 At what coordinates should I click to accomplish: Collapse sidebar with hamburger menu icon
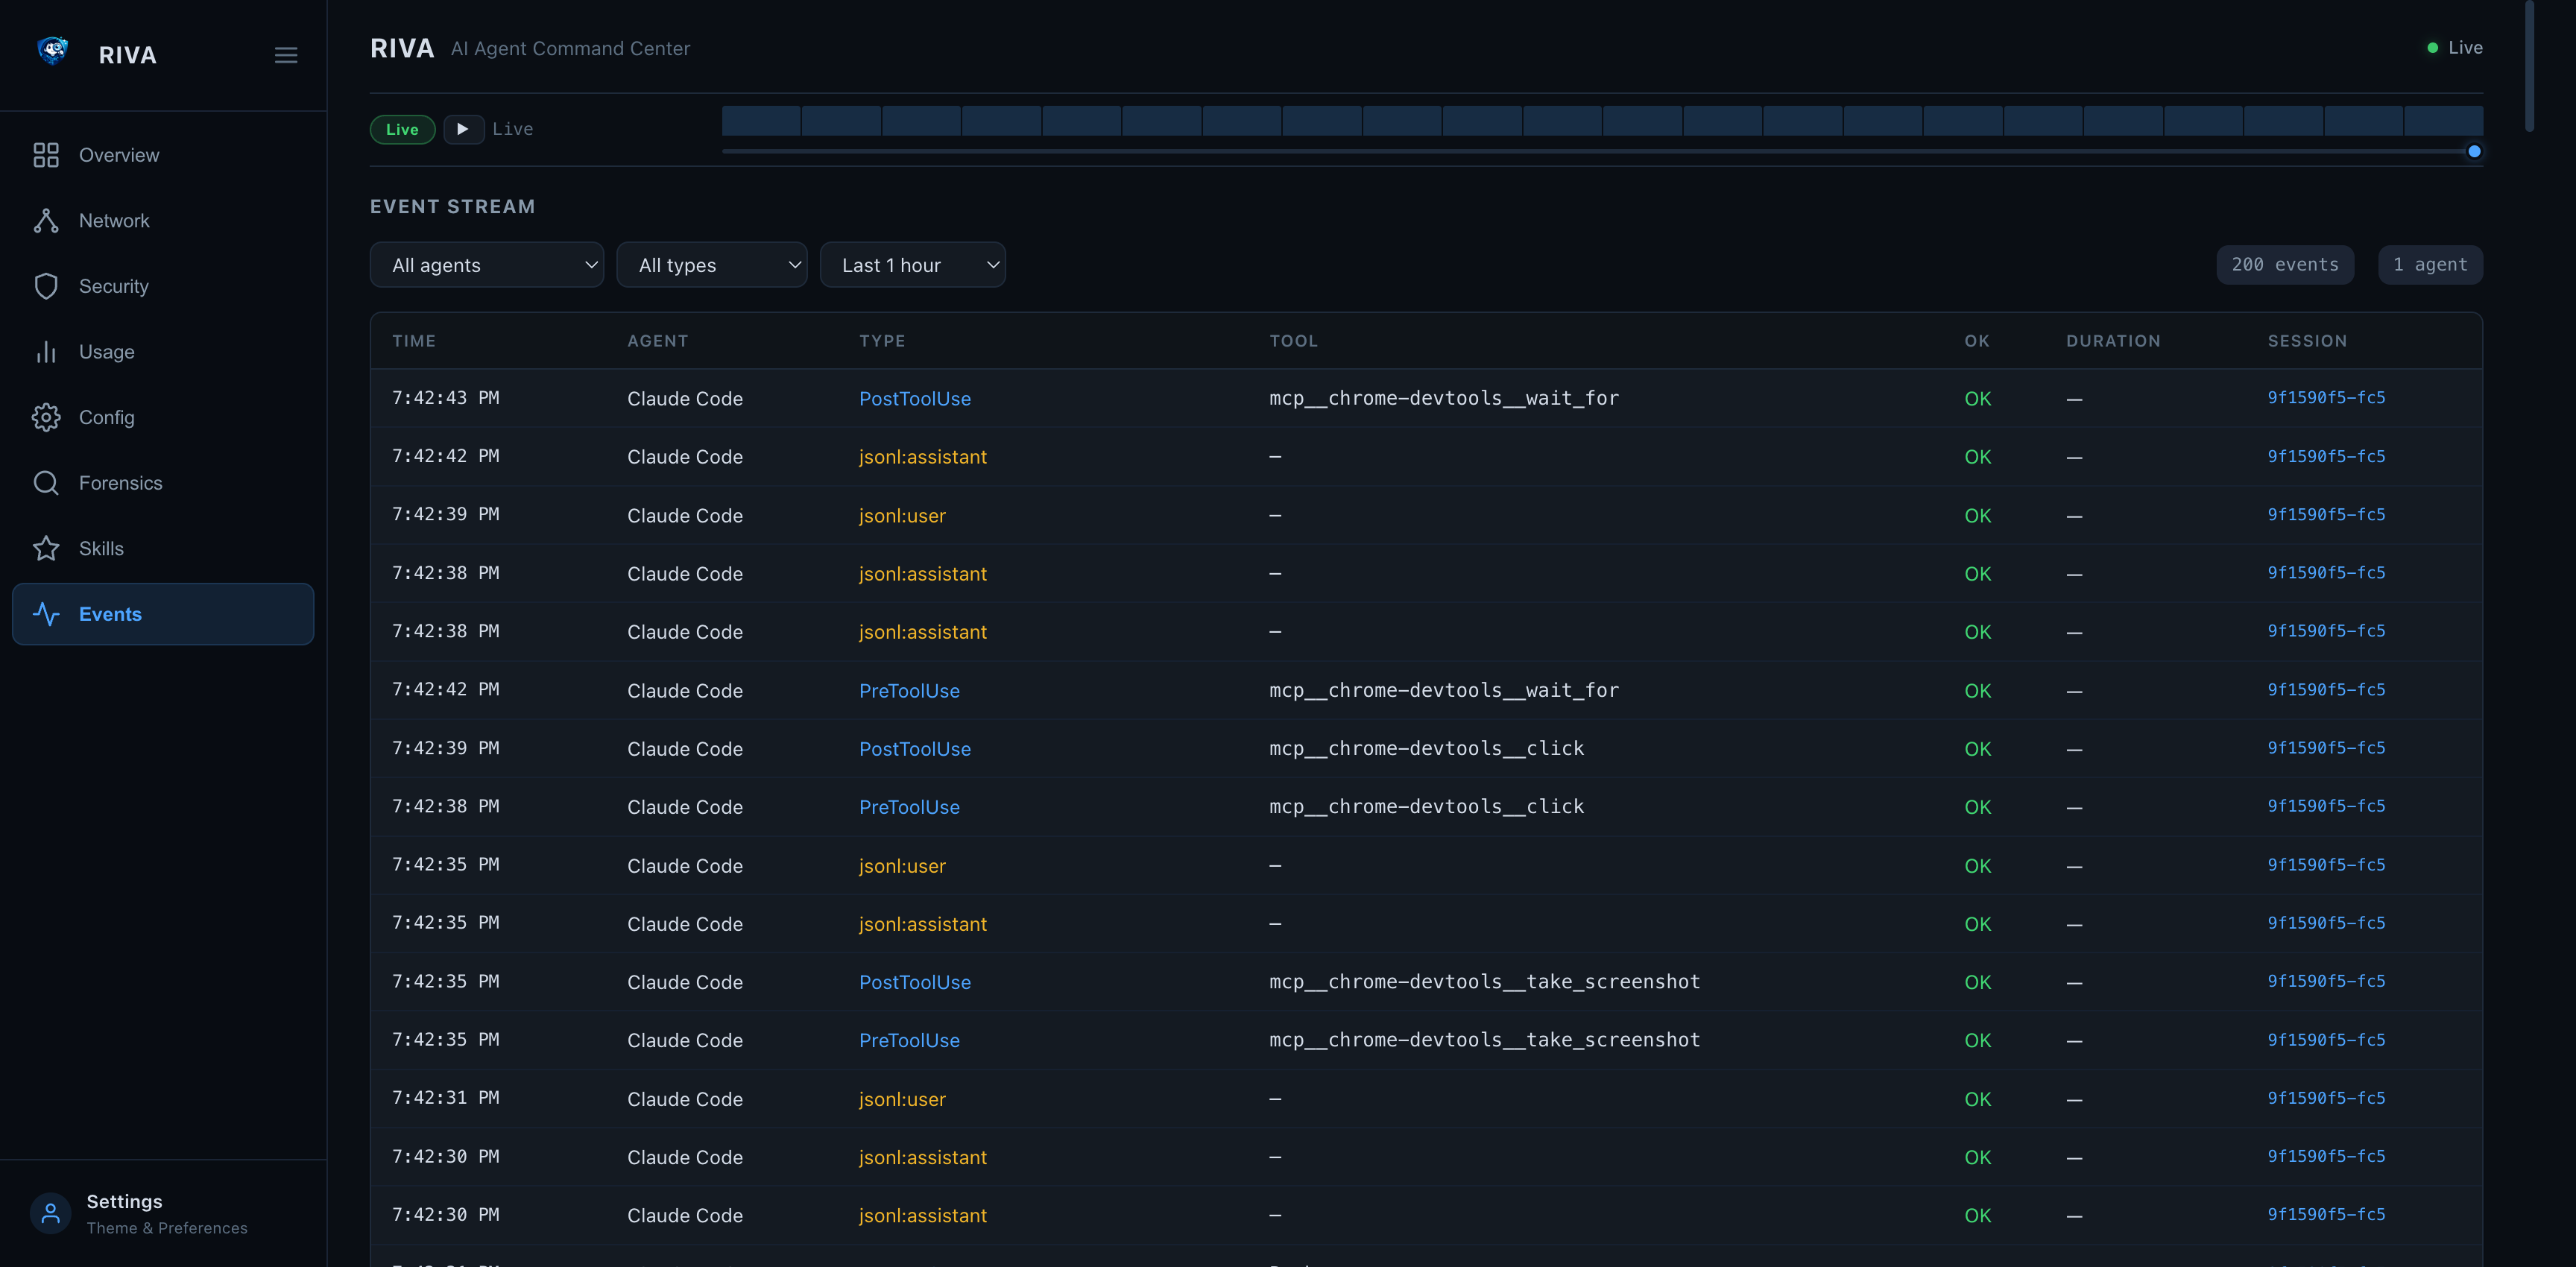click(286, 55)
